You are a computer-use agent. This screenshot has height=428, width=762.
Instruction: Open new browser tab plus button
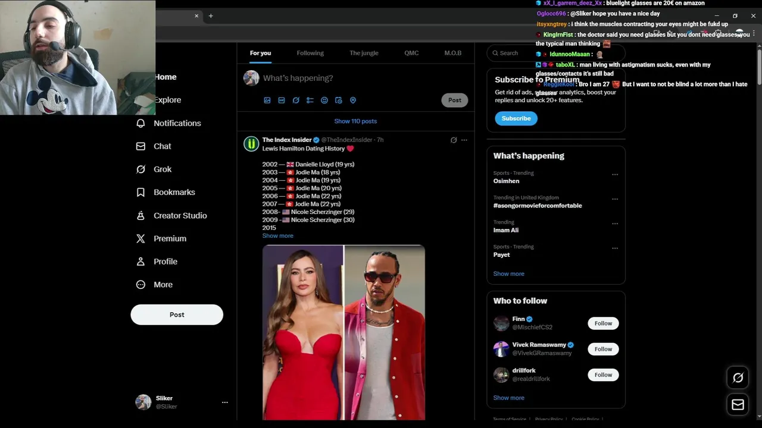tap(211, 16)
